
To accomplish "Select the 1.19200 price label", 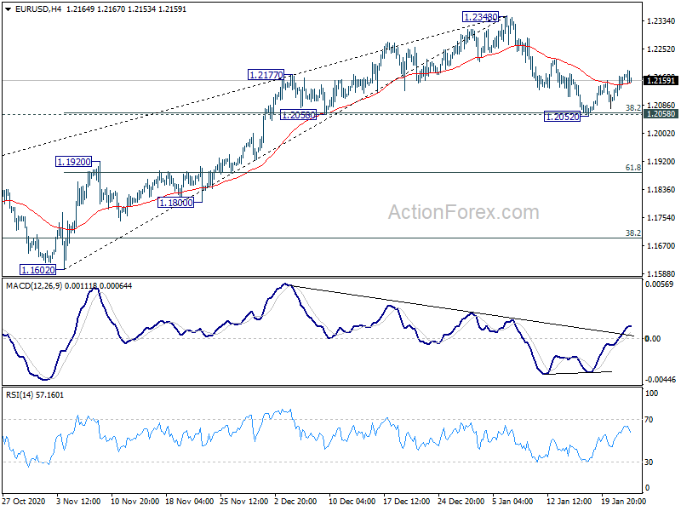I will pyautogui.click(x=74, y=162).
